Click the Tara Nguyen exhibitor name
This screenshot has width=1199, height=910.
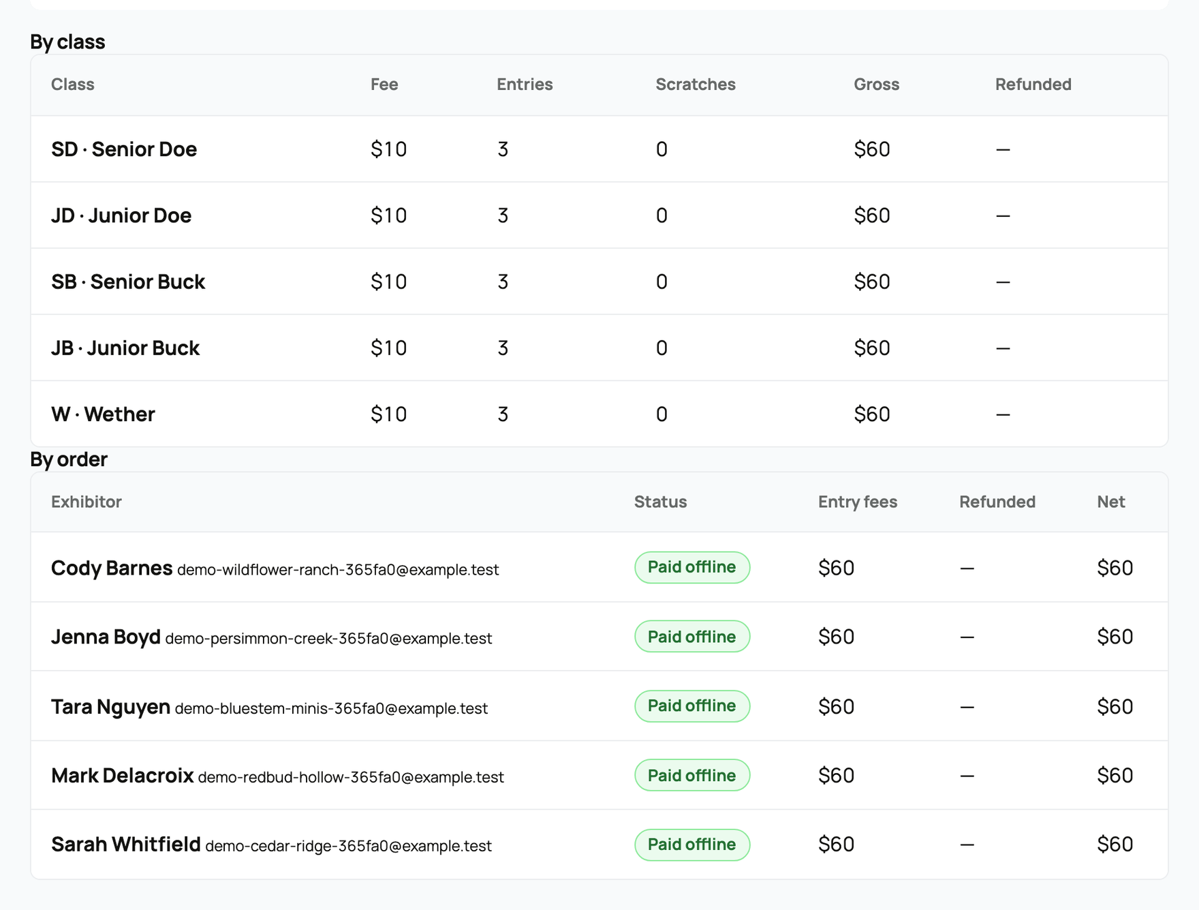click(110, 706)
